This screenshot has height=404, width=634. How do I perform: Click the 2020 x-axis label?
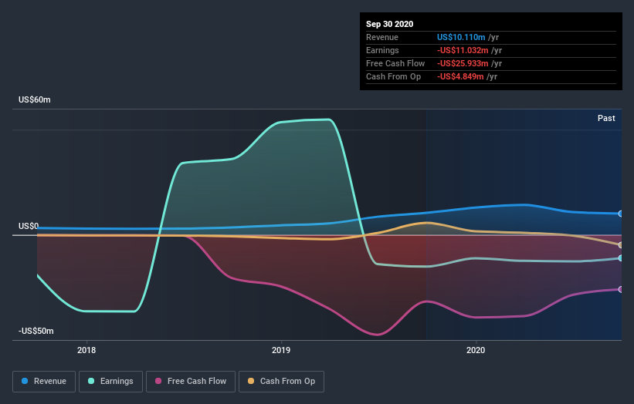(476, 350)
